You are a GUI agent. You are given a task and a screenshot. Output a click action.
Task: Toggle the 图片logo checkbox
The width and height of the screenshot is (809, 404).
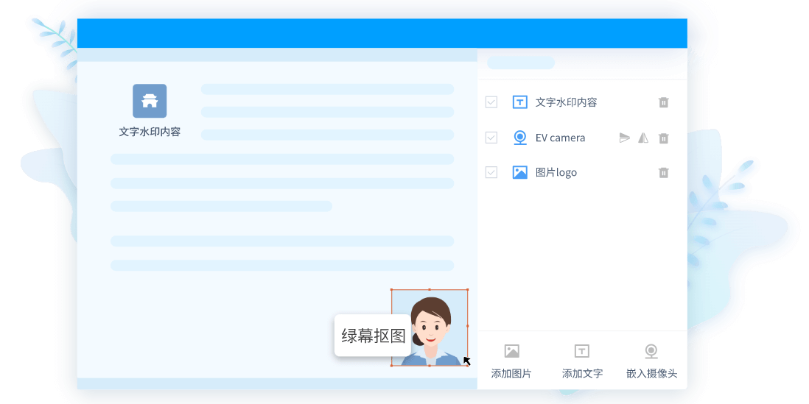(x=491, y=172)
